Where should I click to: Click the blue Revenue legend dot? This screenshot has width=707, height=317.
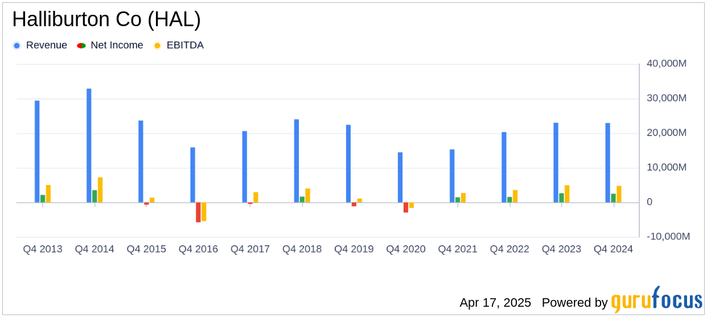coord(17,46)
